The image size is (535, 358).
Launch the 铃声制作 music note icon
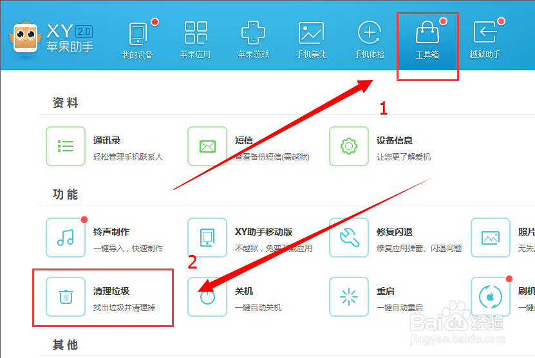66,238
